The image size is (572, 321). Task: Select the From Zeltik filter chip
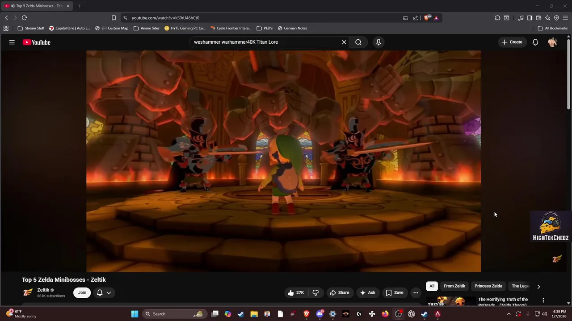[x=454, y=286]
